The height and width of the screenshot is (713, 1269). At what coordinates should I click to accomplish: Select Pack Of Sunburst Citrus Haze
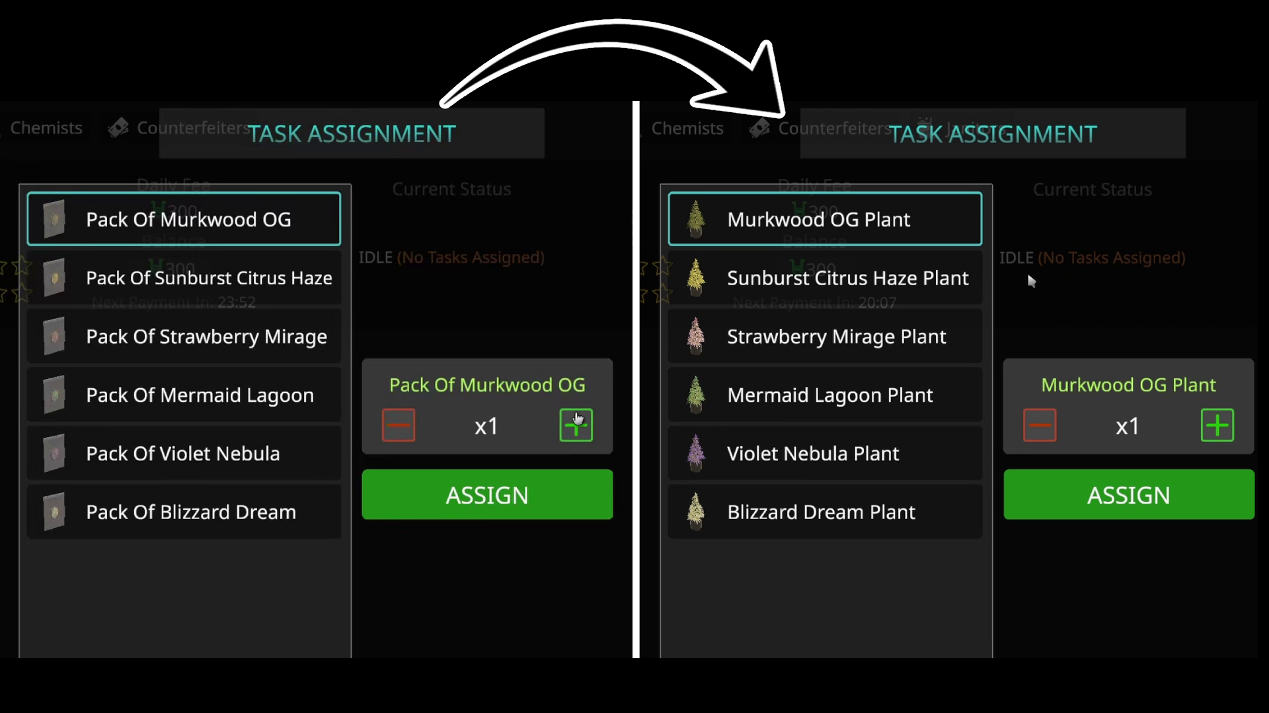click(184, 278)
